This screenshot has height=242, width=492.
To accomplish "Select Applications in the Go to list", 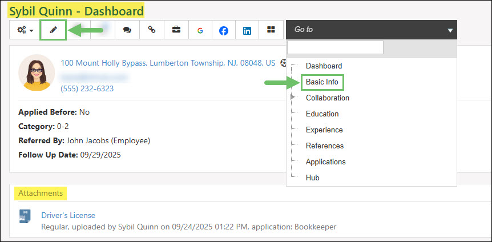I will click(326, 162).
